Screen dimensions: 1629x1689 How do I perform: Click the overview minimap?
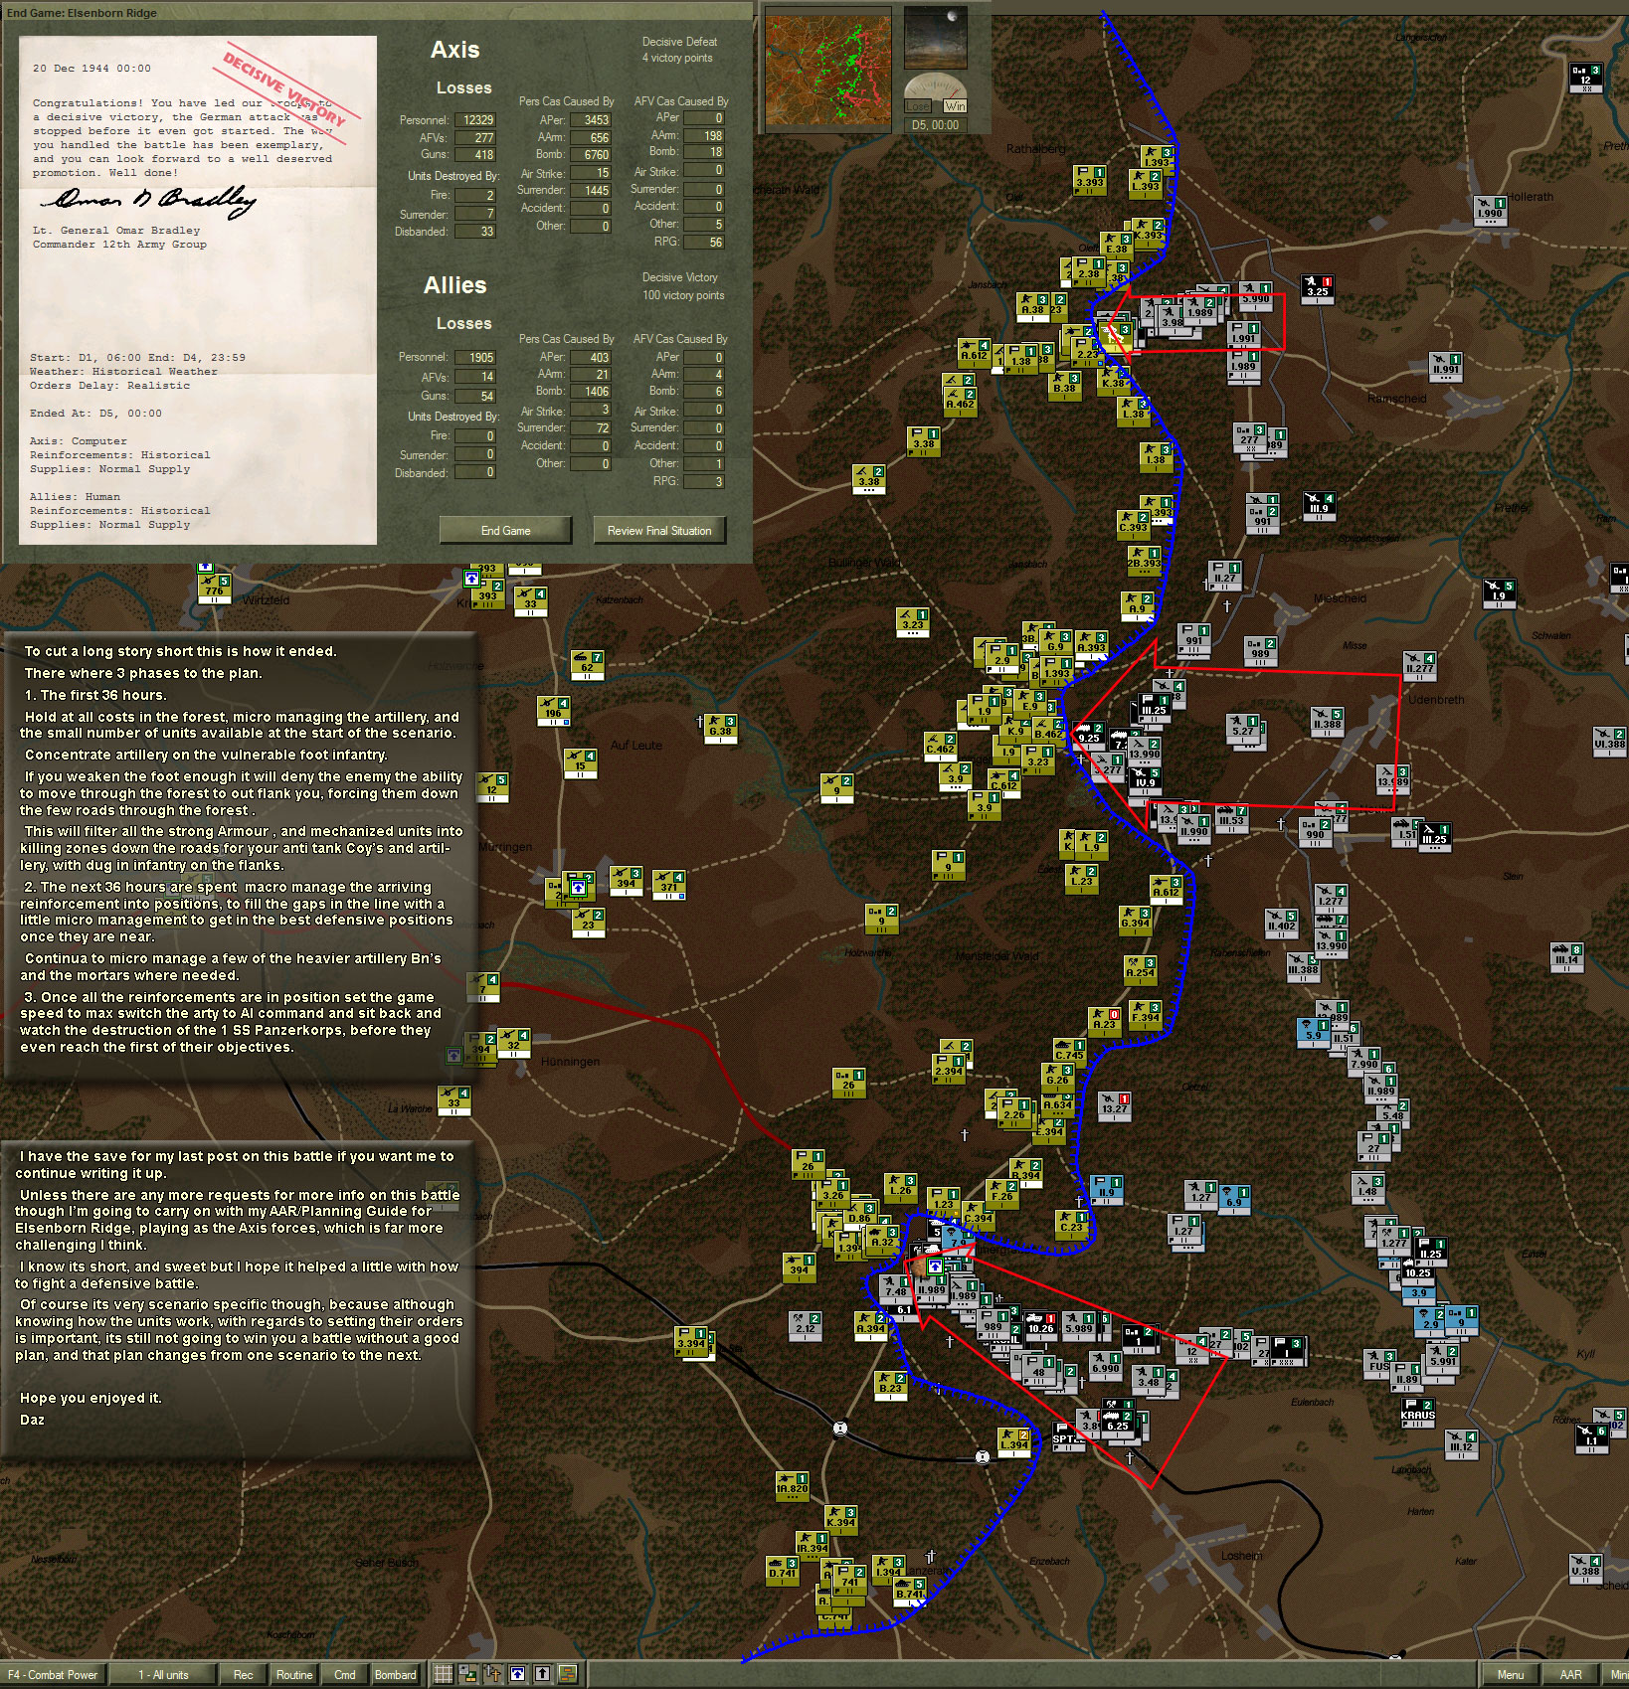click(828, 71)
